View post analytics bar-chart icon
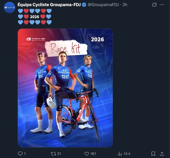Image resolution: width=170 pixels, height=158 pixels. 120,154
